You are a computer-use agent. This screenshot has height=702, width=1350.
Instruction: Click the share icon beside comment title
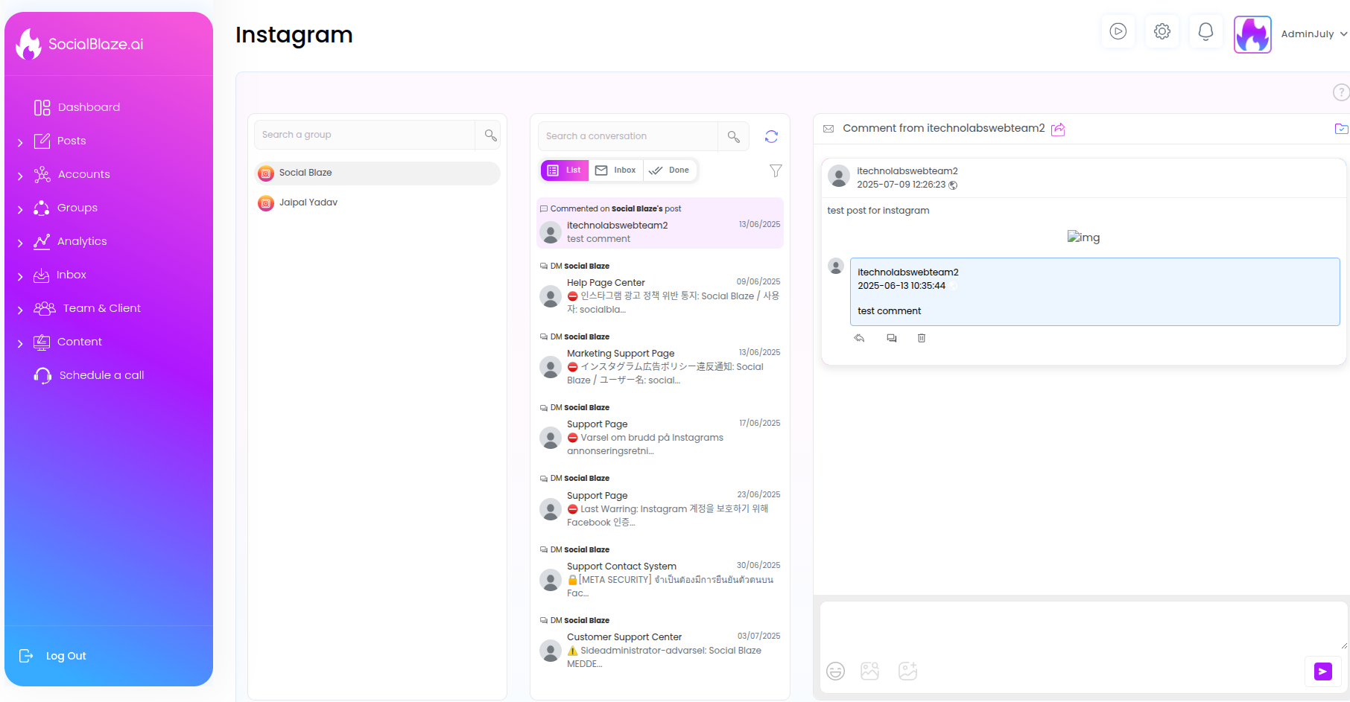click(1058, 130)
